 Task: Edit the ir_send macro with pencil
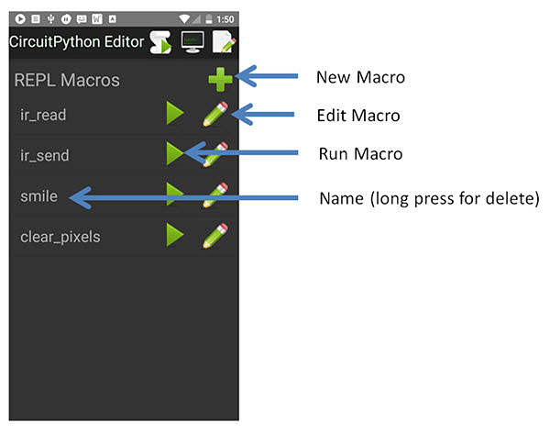pos(215,155)
